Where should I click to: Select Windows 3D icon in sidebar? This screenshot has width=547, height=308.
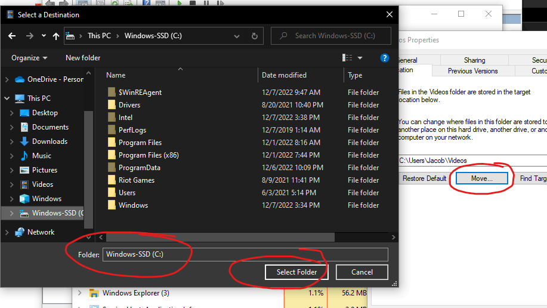click(24, 199)
